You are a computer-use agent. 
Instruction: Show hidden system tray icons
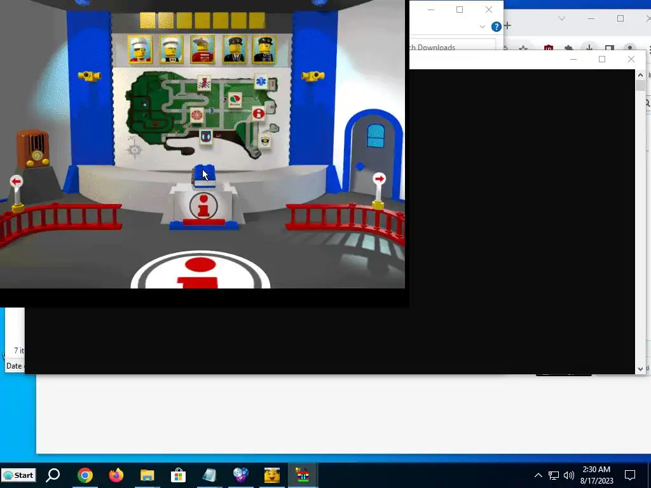click(x=538, y=475)
